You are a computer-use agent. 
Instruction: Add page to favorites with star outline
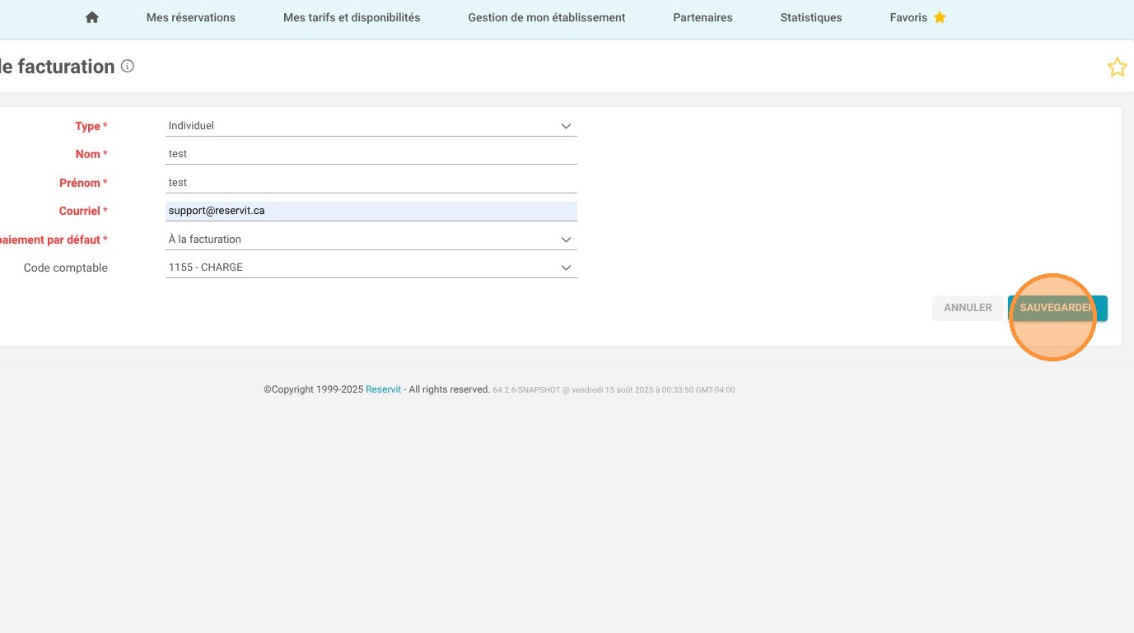pos(1117,67)
